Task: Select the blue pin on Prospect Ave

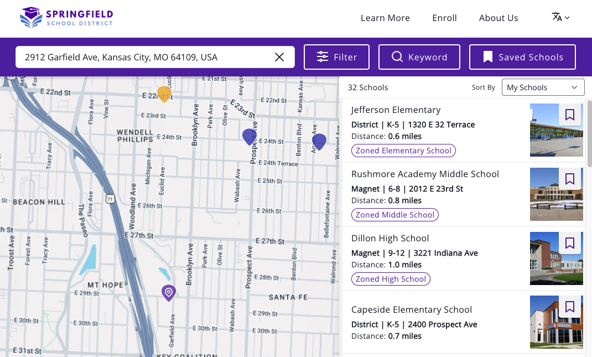Action: (249, 136)
